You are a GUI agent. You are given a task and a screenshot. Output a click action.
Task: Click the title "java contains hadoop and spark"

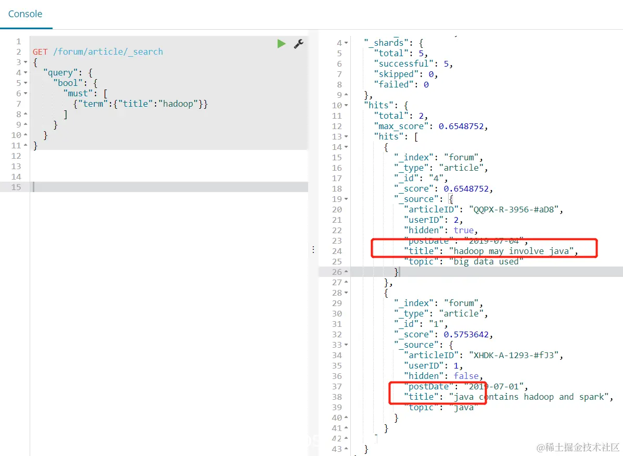point(529,397)
